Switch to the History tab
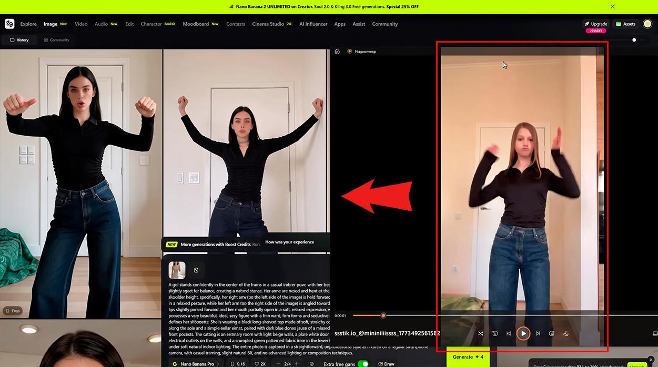 19,40
